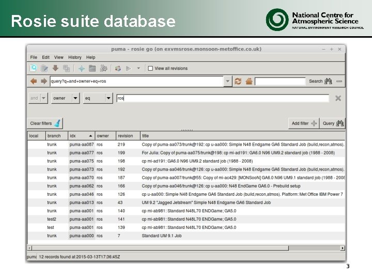Toggle idx column sort order arrow
Screen dimensions: 372x279
(x=90, y=136)
